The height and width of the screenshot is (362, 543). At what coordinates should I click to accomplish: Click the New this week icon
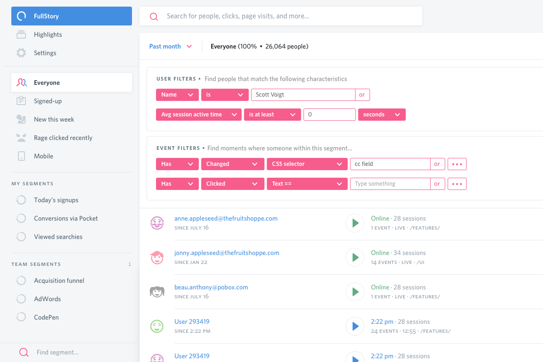(21, 119)
